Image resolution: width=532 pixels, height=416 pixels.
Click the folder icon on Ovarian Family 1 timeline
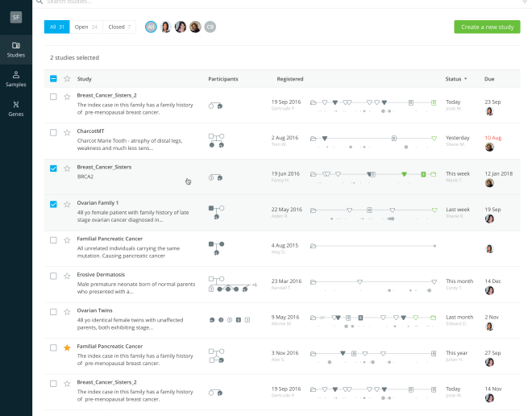[314, 210]
